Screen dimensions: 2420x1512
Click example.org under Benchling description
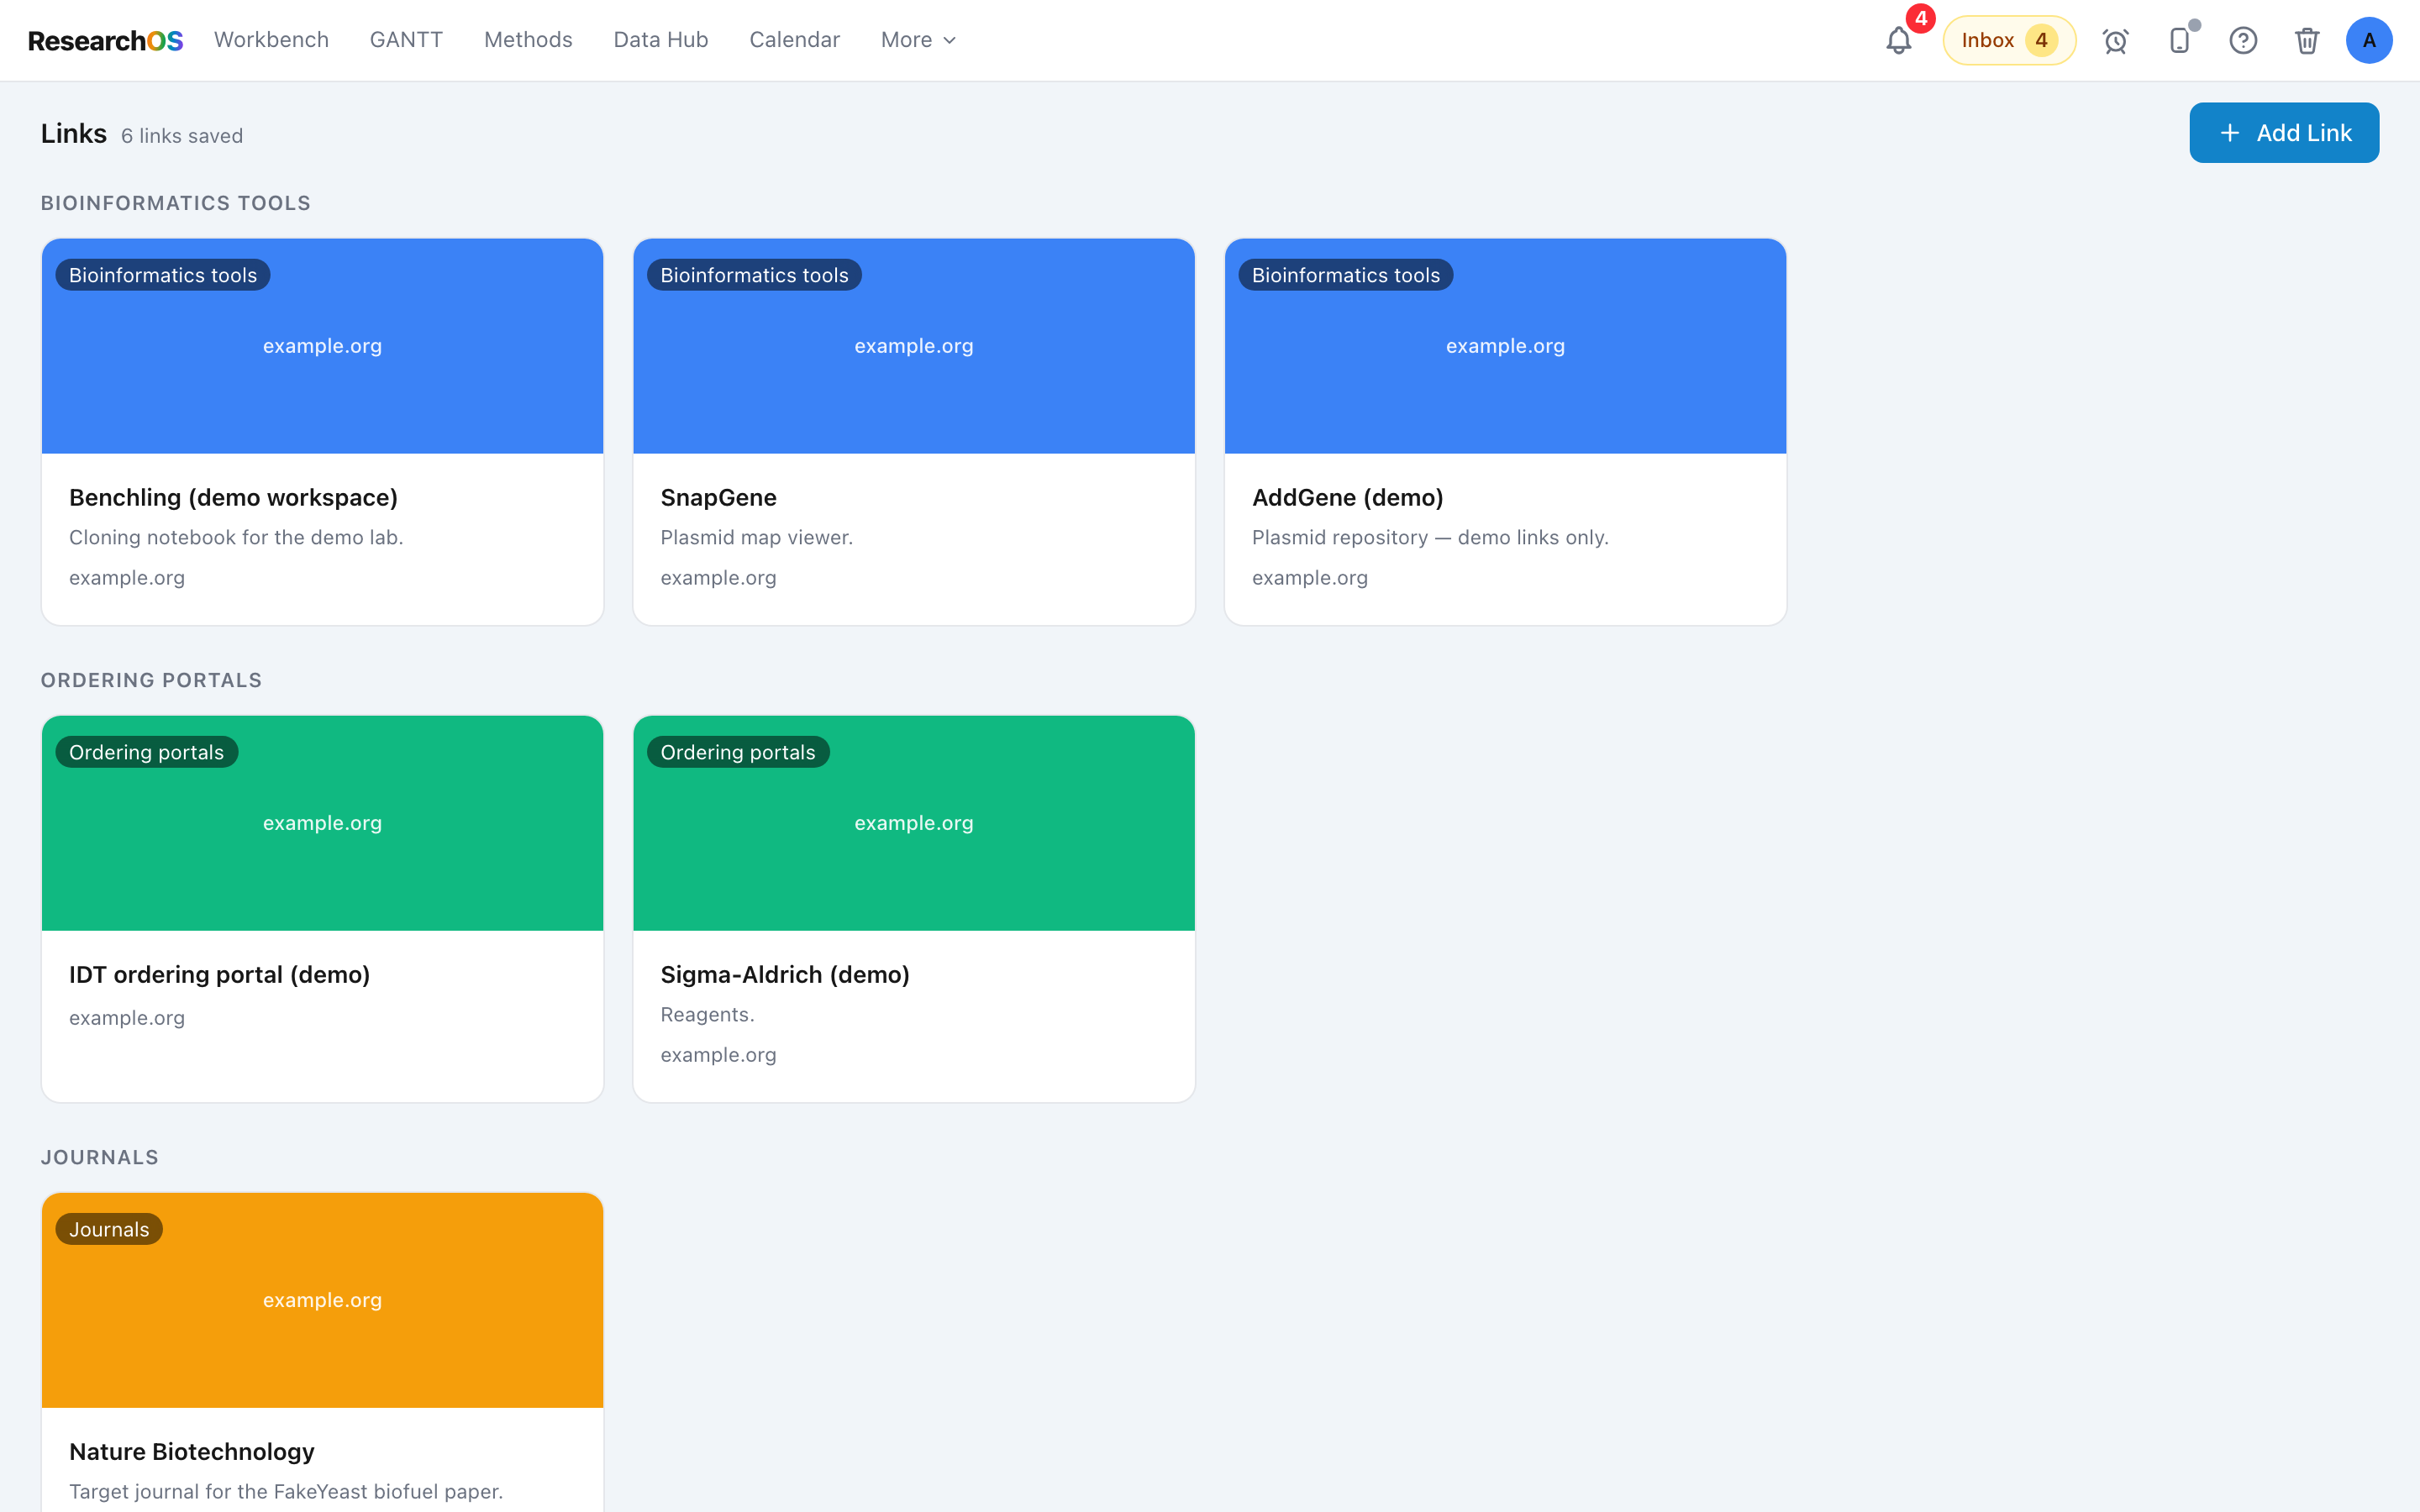(x=127, y=577)
